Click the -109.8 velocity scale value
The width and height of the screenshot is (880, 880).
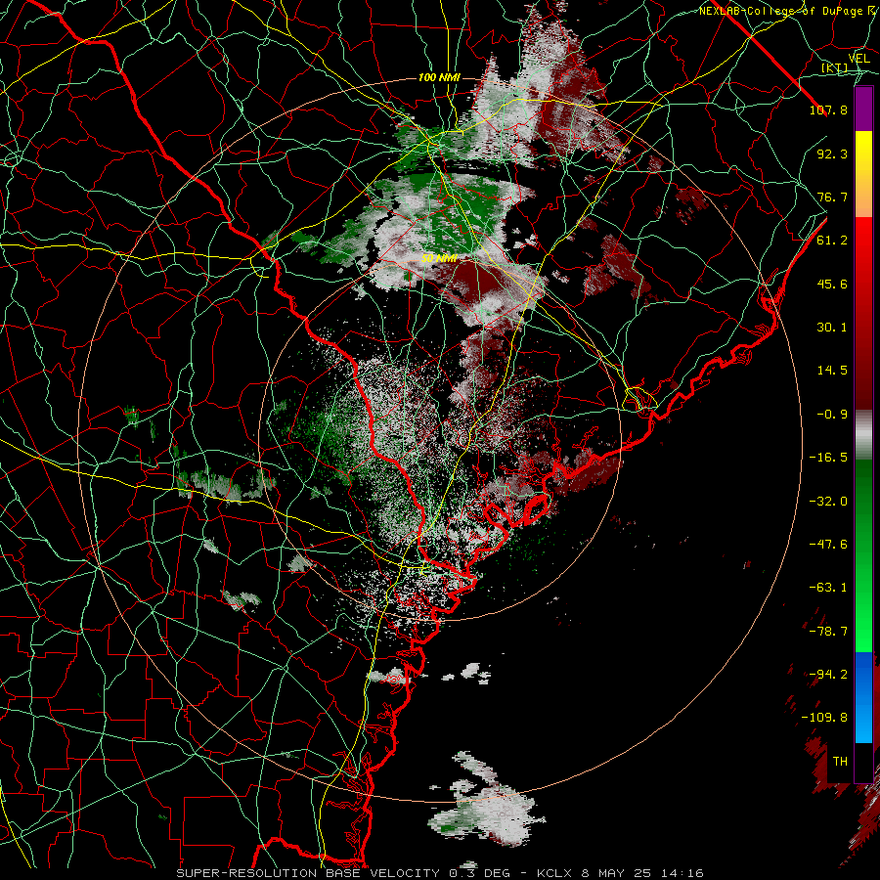824,718
